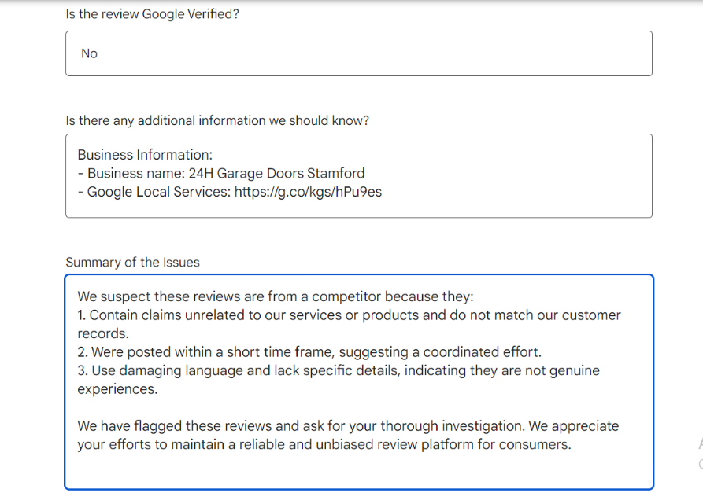Place cursor on "Business Information:" line
The width and height of the screenshot is (703, 493).
pos(145,155)
